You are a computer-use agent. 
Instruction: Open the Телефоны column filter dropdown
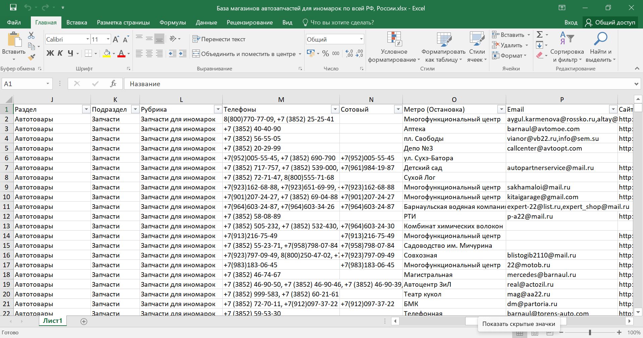coord(335,109)
